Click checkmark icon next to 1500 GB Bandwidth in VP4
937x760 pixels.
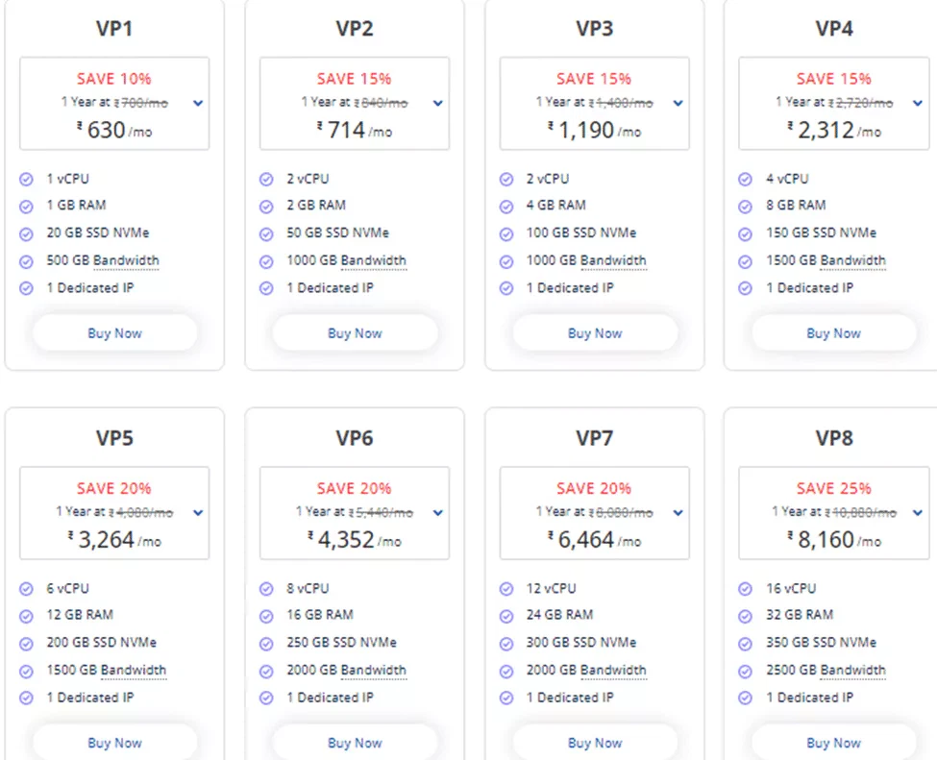coord(745,261)
